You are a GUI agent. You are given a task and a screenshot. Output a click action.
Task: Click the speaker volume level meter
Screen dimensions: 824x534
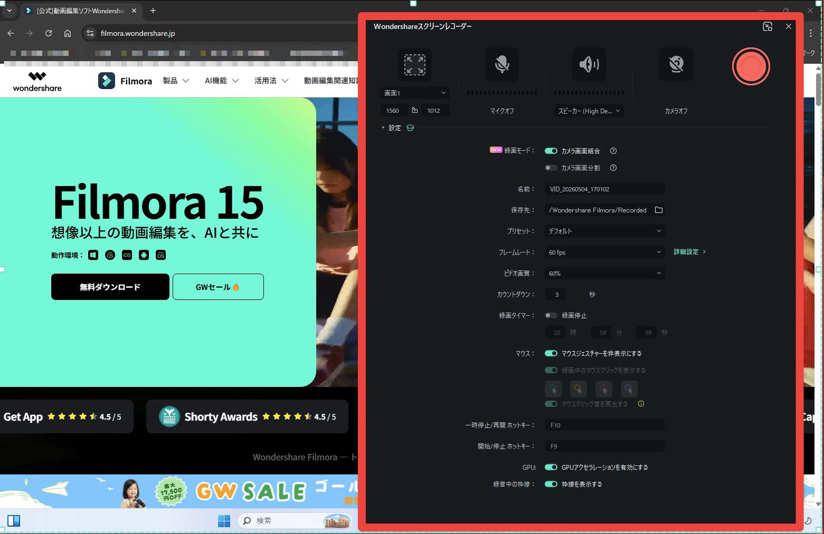[x=589, y=93]
